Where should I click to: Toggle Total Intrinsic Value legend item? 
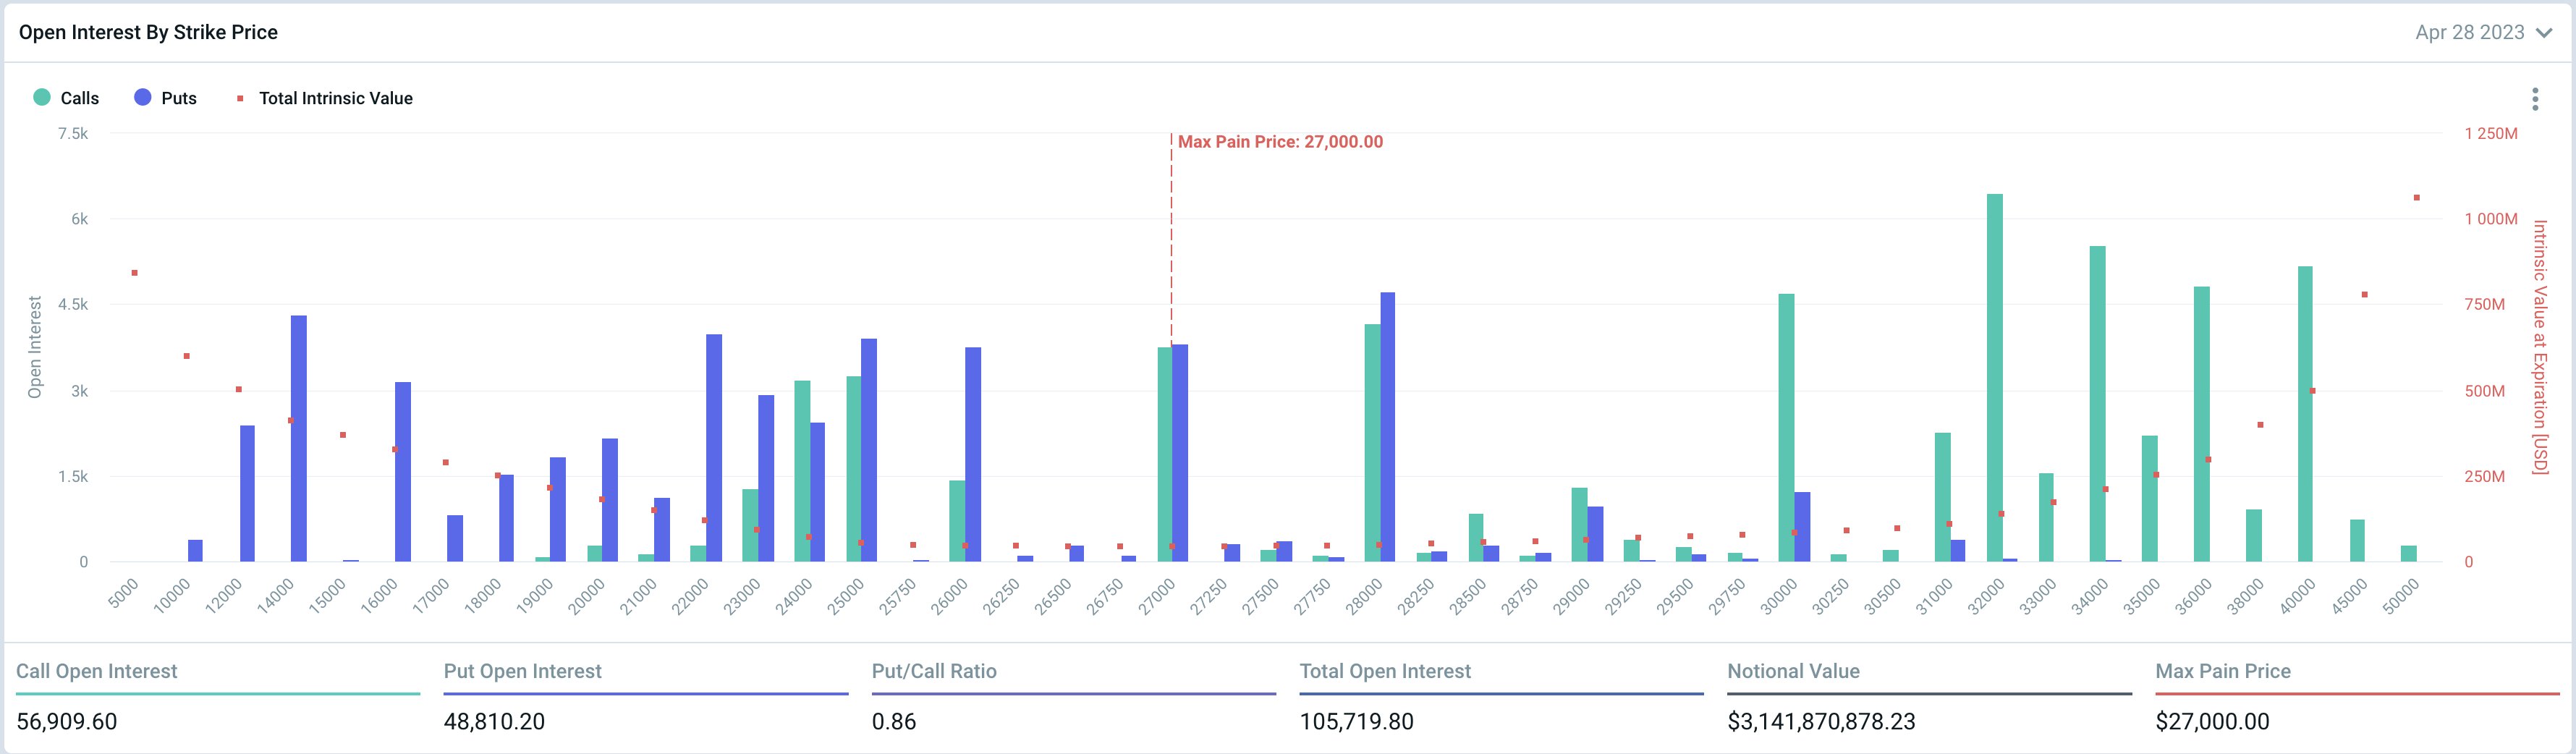click(324, 98)
